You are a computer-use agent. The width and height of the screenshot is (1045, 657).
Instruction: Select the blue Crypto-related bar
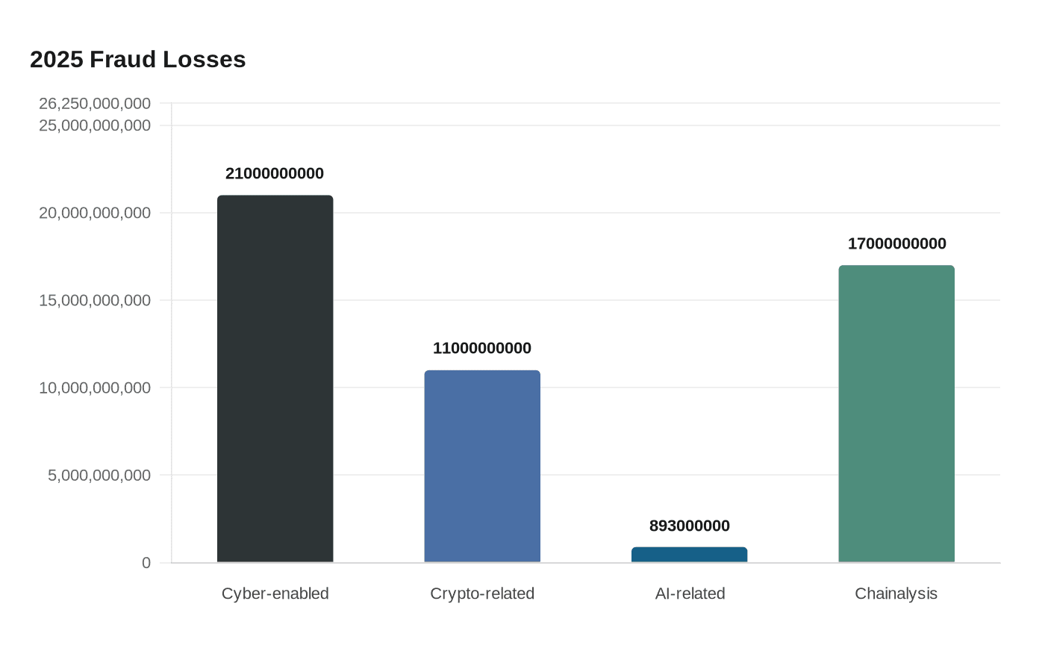[x=482, y=466]
